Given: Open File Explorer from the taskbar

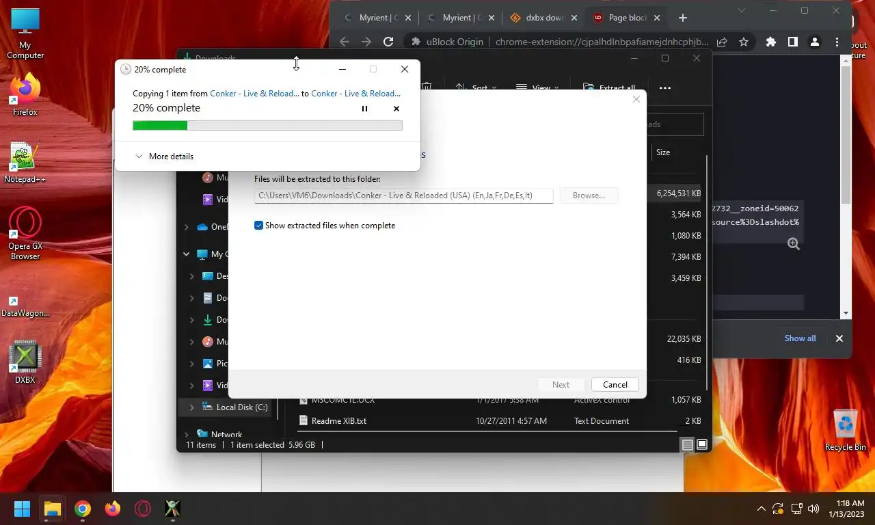Looking at the screenshot, I should 53,509.
